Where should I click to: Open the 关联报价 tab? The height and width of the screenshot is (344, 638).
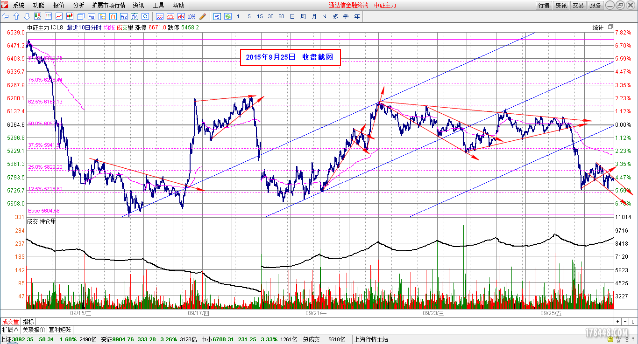(34, 329)
